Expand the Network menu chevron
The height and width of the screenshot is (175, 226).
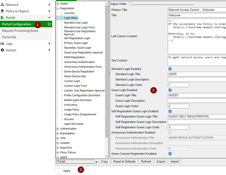[x=49, y=5]
